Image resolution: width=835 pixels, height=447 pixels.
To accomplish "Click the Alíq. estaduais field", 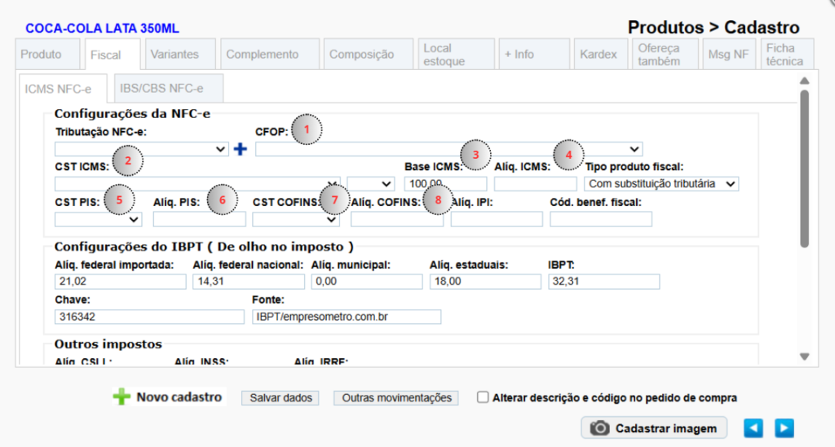I will [x=485, y=282].
